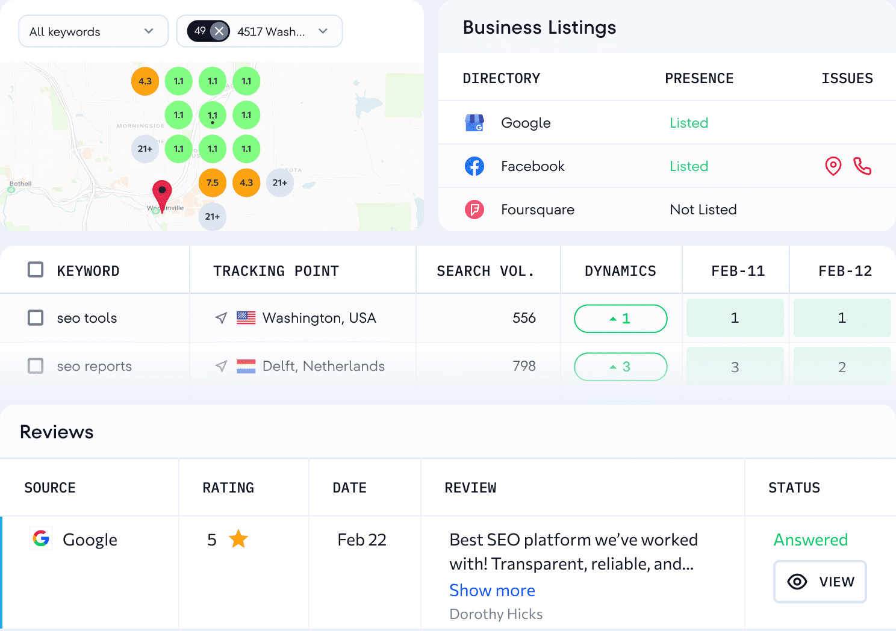Click the PRESENCE column header
The image size is (896, 631).
click(699, 78)
